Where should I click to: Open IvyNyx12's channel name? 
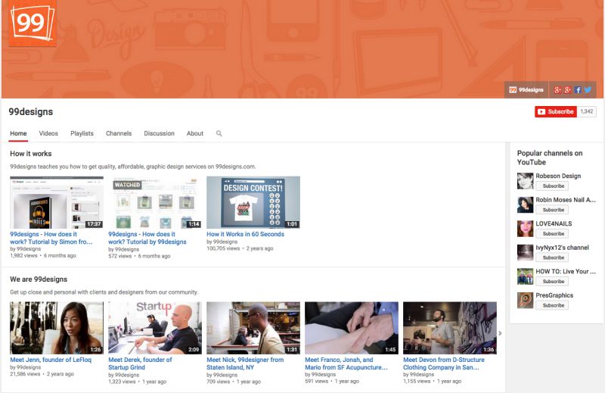coord(562,248)
